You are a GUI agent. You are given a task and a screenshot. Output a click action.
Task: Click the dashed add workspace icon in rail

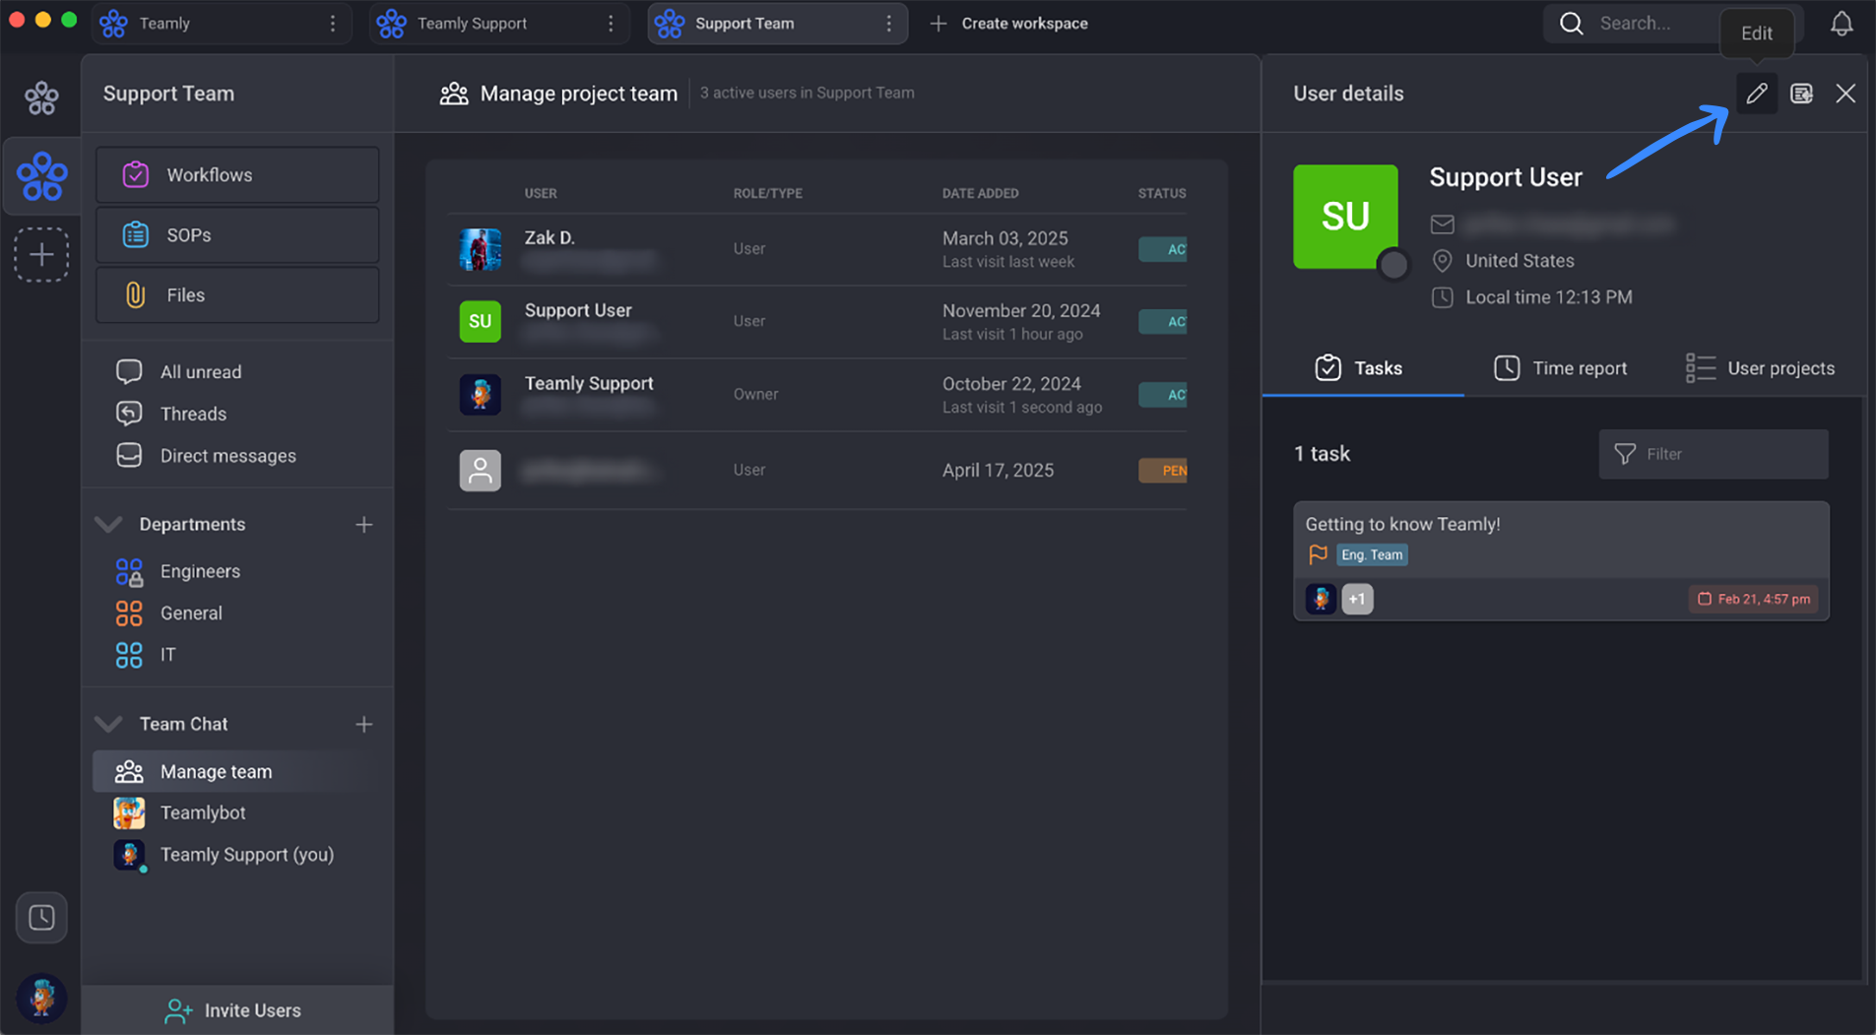tap(41, 255)
